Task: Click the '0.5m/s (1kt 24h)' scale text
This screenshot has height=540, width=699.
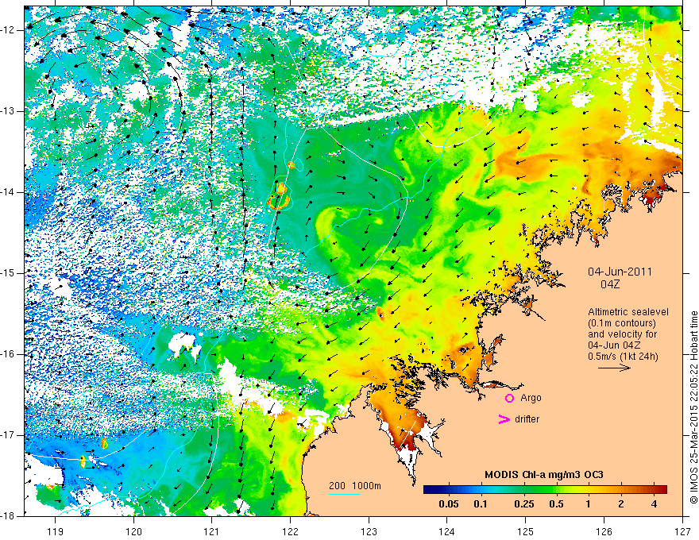Action: [x=623, y=357]
